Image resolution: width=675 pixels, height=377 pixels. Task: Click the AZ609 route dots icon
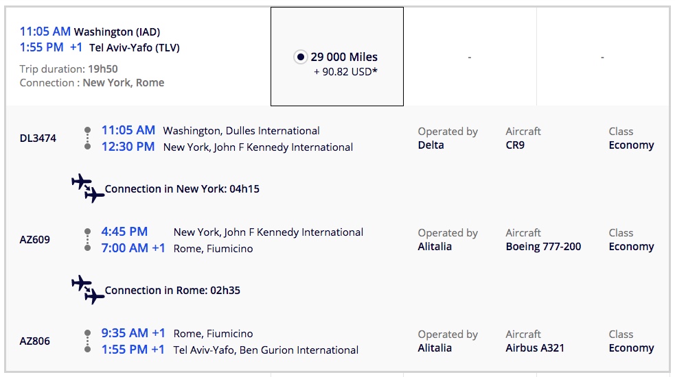[x=87, y=239]
